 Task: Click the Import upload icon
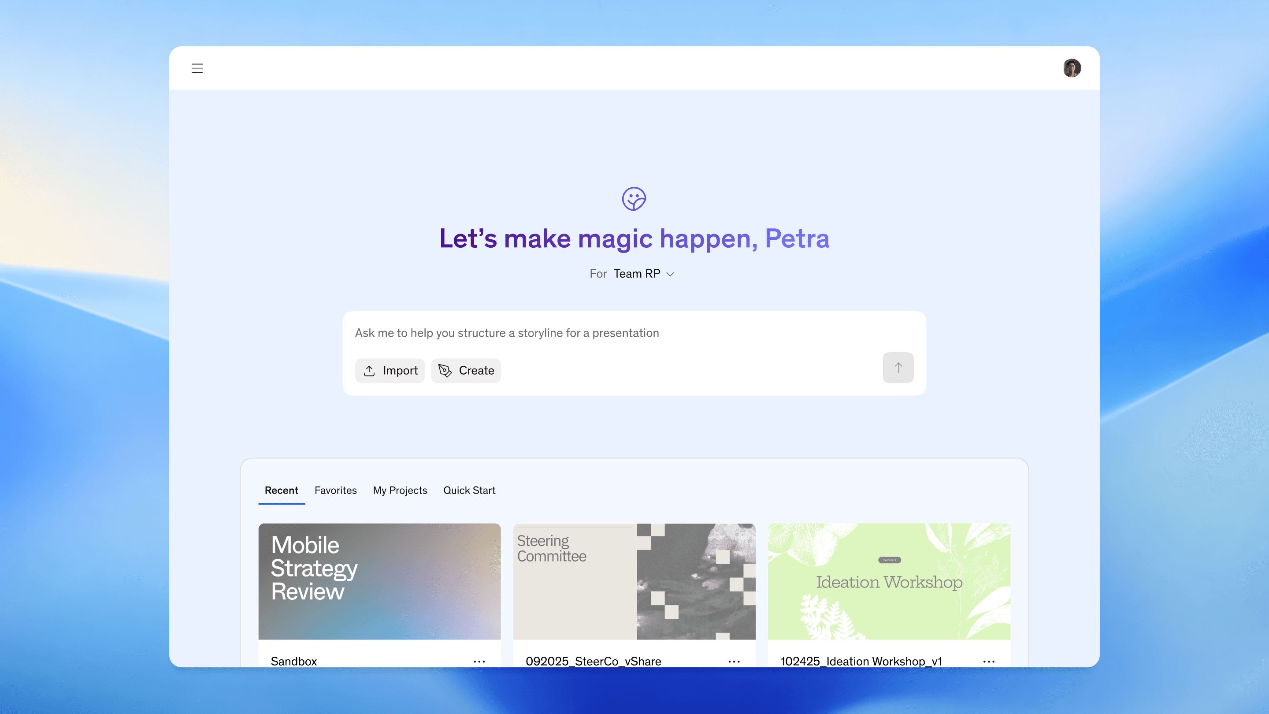pyautogui.click(x=370, y=371)
